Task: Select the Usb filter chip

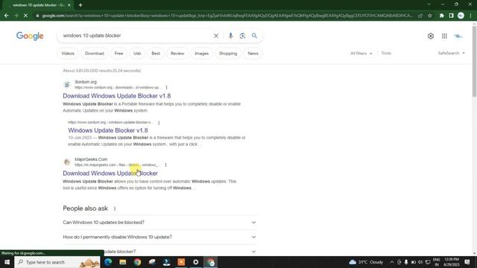Action: (137, 54)
